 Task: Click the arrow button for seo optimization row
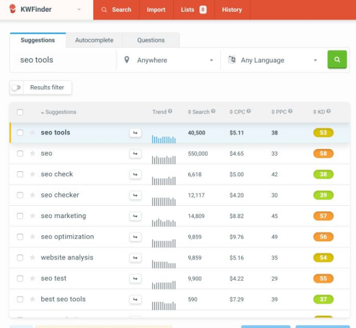point(135,237)
